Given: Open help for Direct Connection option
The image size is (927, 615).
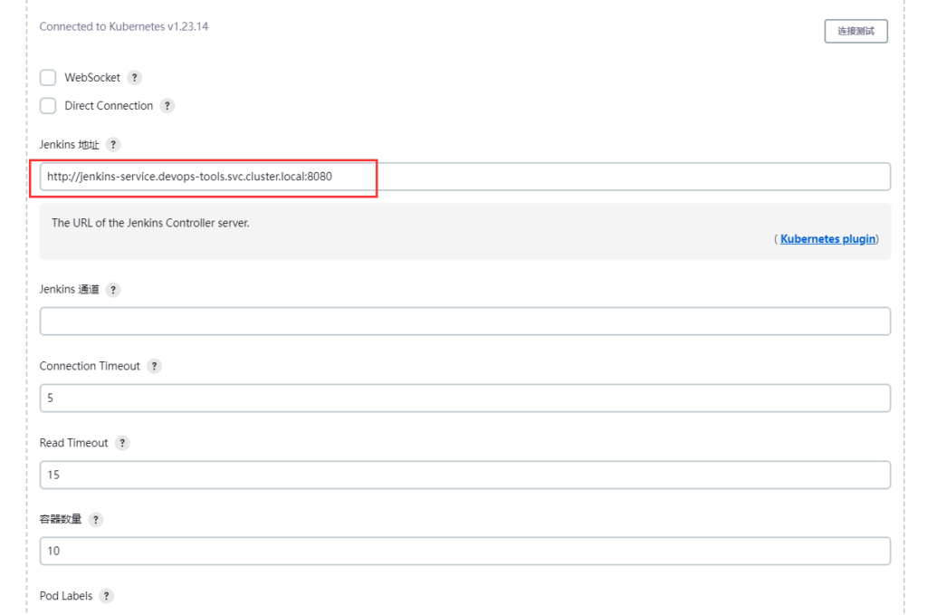Looking at the screenshot, I should 167,106.
